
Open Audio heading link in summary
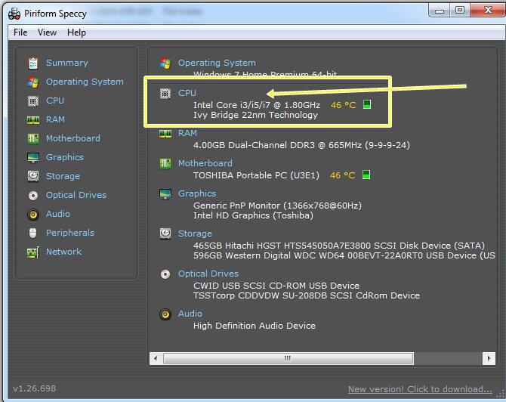click(x=190, y=314)
